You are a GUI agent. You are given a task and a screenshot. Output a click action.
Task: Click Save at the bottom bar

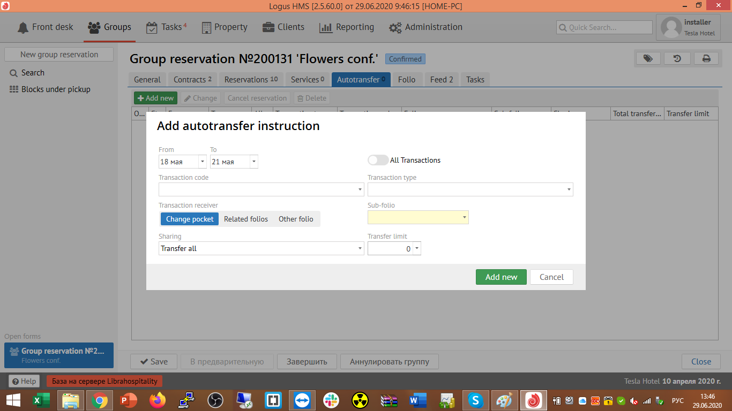[x=154, y=362]
